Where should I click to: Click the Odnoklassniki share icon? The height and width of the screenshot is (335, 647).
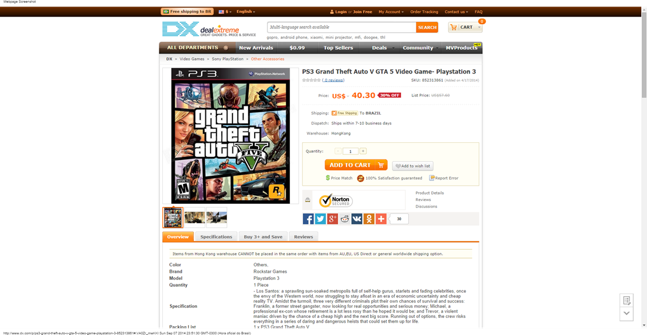pyautogui.click(x=369, y=219)
